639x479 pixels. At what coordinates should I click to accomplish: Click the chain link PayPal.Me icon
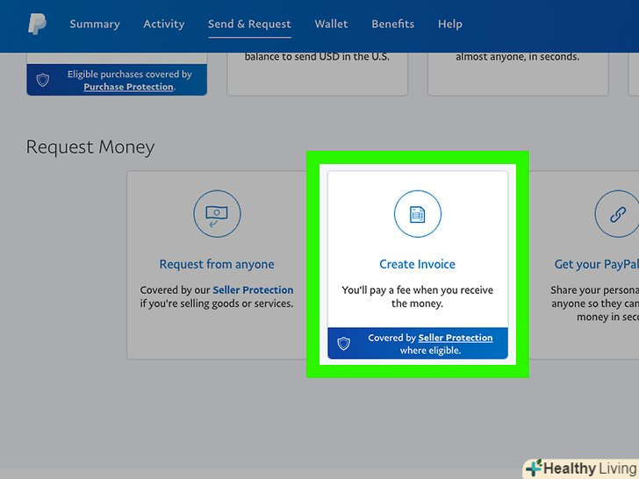[617, 214]
